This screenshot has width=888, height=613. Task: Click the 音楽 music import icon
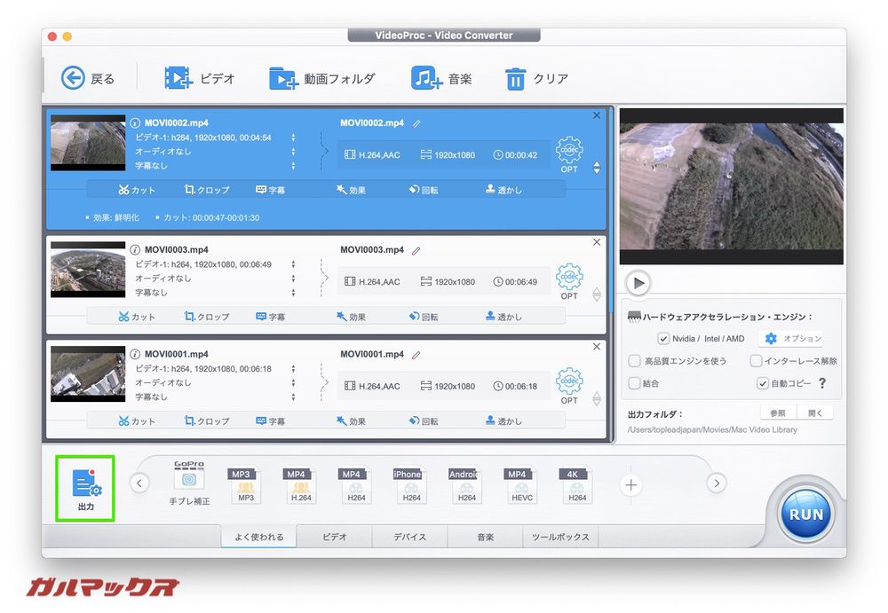426,77
